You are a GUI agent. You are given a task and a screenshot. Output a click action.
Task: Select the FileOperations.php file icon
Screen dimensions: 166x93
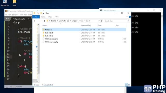44,42
